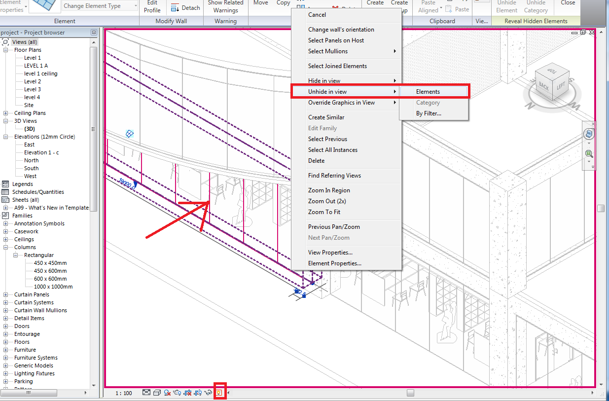The image size is (609, 401).
Task: Click Show Related Warnings button
Action: pyautogui.click(x=226, y=7)
